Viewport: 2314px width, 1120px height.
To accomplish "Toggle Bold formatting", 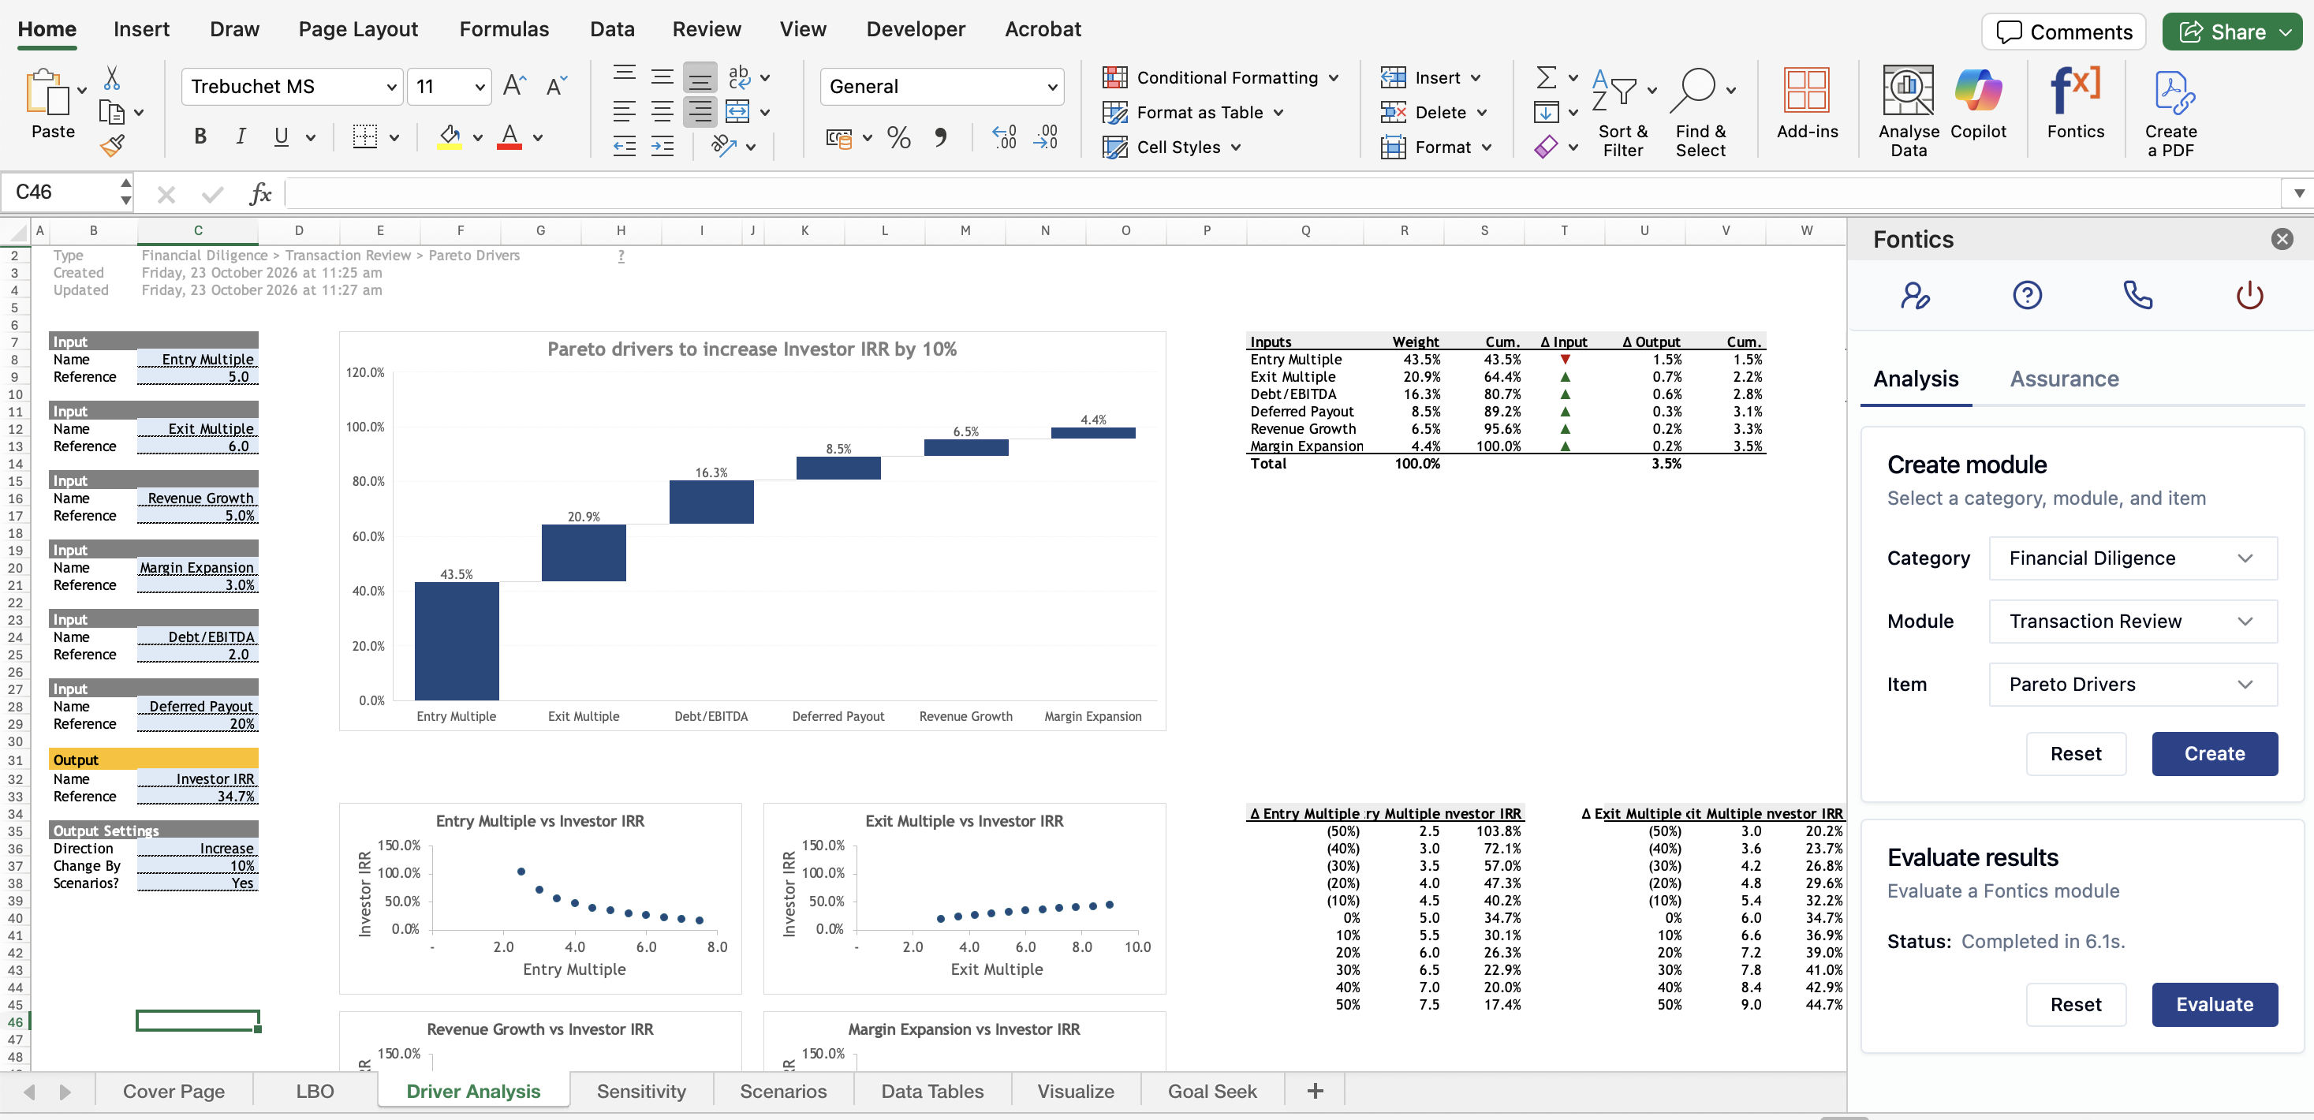I will tap(200, 136).
